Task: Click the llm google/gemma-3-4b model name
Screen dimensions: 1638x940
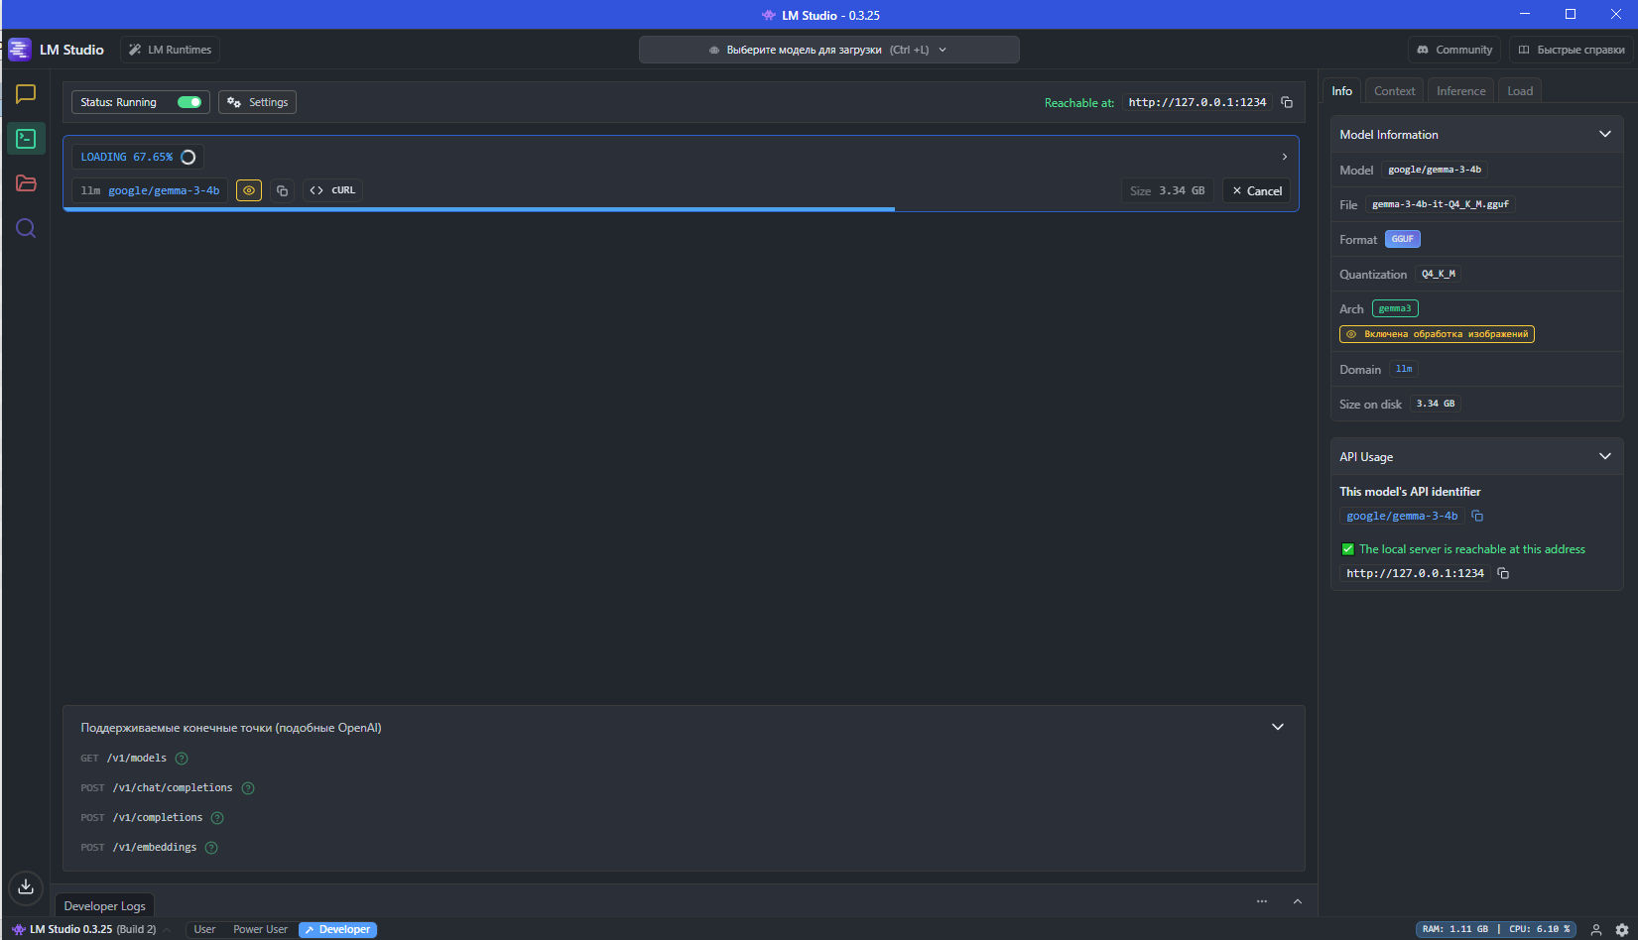Action: coord(150,190)
